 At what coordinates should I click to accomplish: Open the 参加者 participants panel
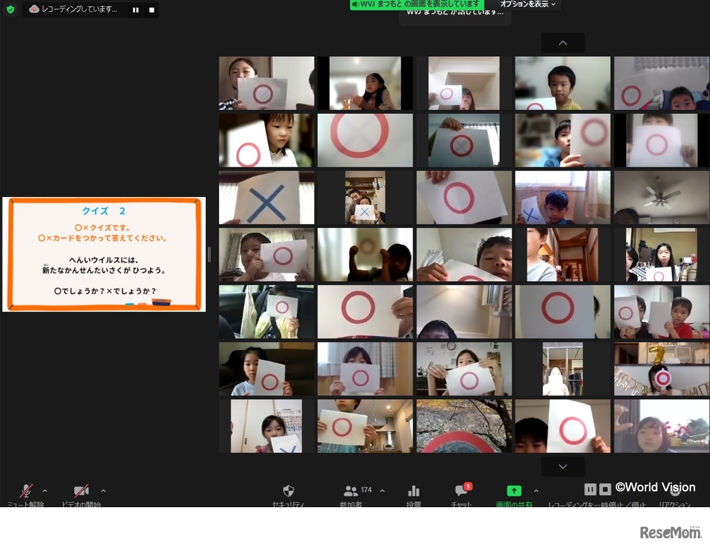[351, 495]
